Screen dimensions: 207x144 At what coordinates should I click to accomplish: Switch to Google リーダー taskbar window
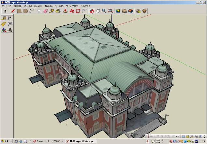coord(48,141)
